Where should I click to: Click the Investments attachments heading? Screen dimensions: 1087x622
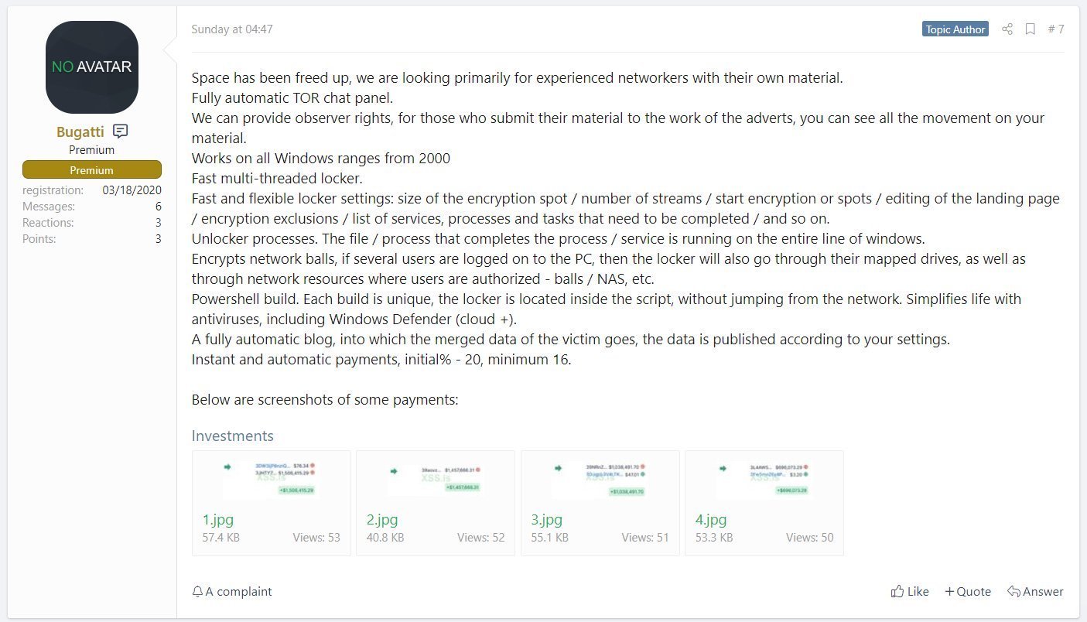point(233,436)
